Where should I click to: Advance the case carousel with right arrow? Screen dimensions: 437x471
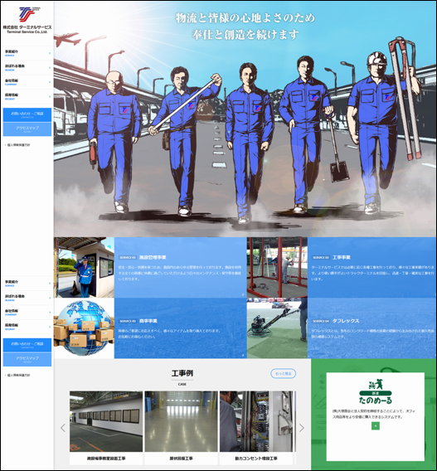[x=302, y=428]
